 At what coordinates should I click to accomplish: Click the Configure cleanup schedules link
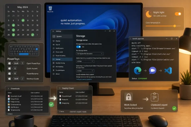(84, 79)
